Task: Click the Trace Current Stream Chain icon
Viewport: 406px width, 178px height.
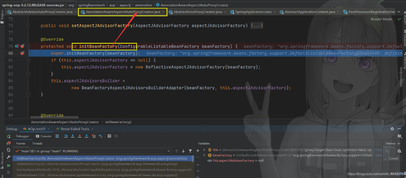Action: point(116,136)
